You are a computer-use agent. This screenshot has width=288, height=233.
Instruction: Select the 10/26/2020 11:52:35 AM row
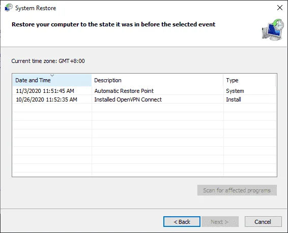click(145, 99)
